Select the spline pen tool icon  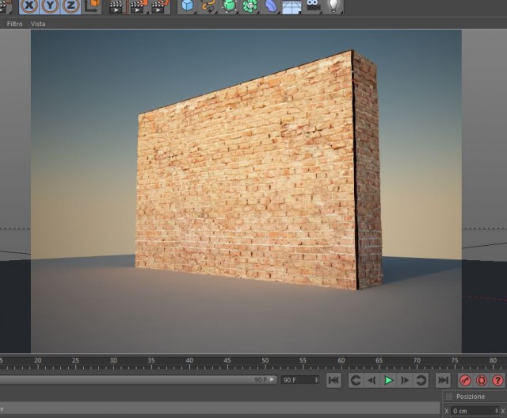tap(208, 6)
